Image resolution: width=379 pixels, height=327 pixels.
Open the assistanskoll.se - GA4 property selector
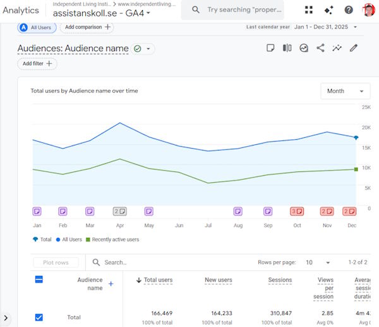(x=102, y=13)
